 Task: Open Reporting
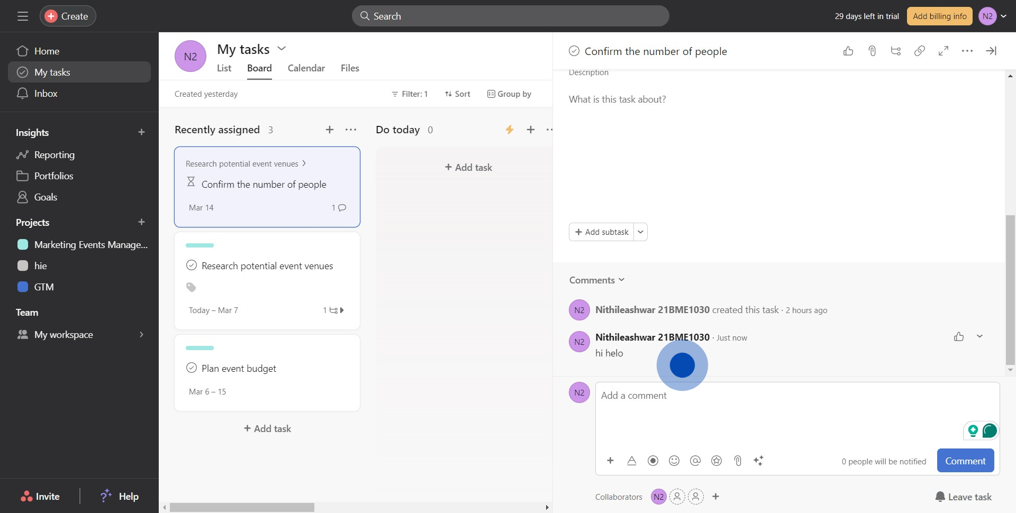point(79,155)
